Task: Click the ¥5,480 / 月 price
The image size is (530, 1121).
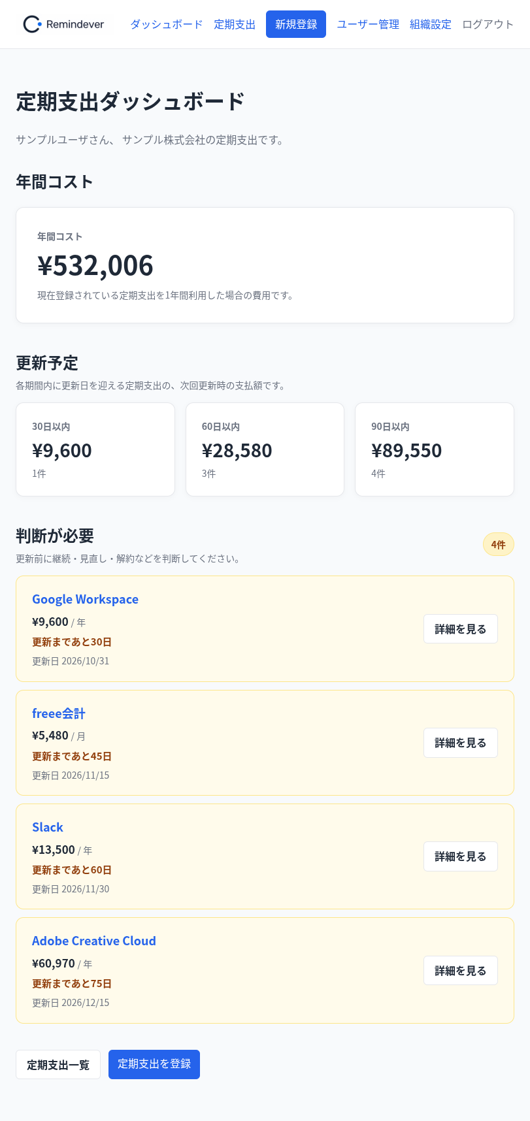Action: click(x=59, y=736)
